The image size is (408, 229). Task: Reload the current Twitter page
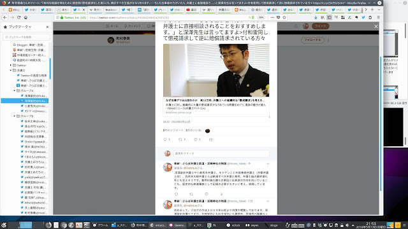(x=18, y=17)
